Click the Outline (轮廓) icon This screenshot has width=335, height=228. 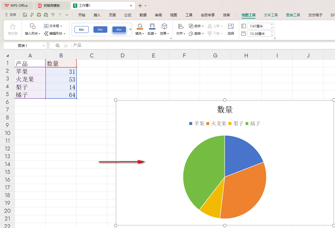point(152,26)
